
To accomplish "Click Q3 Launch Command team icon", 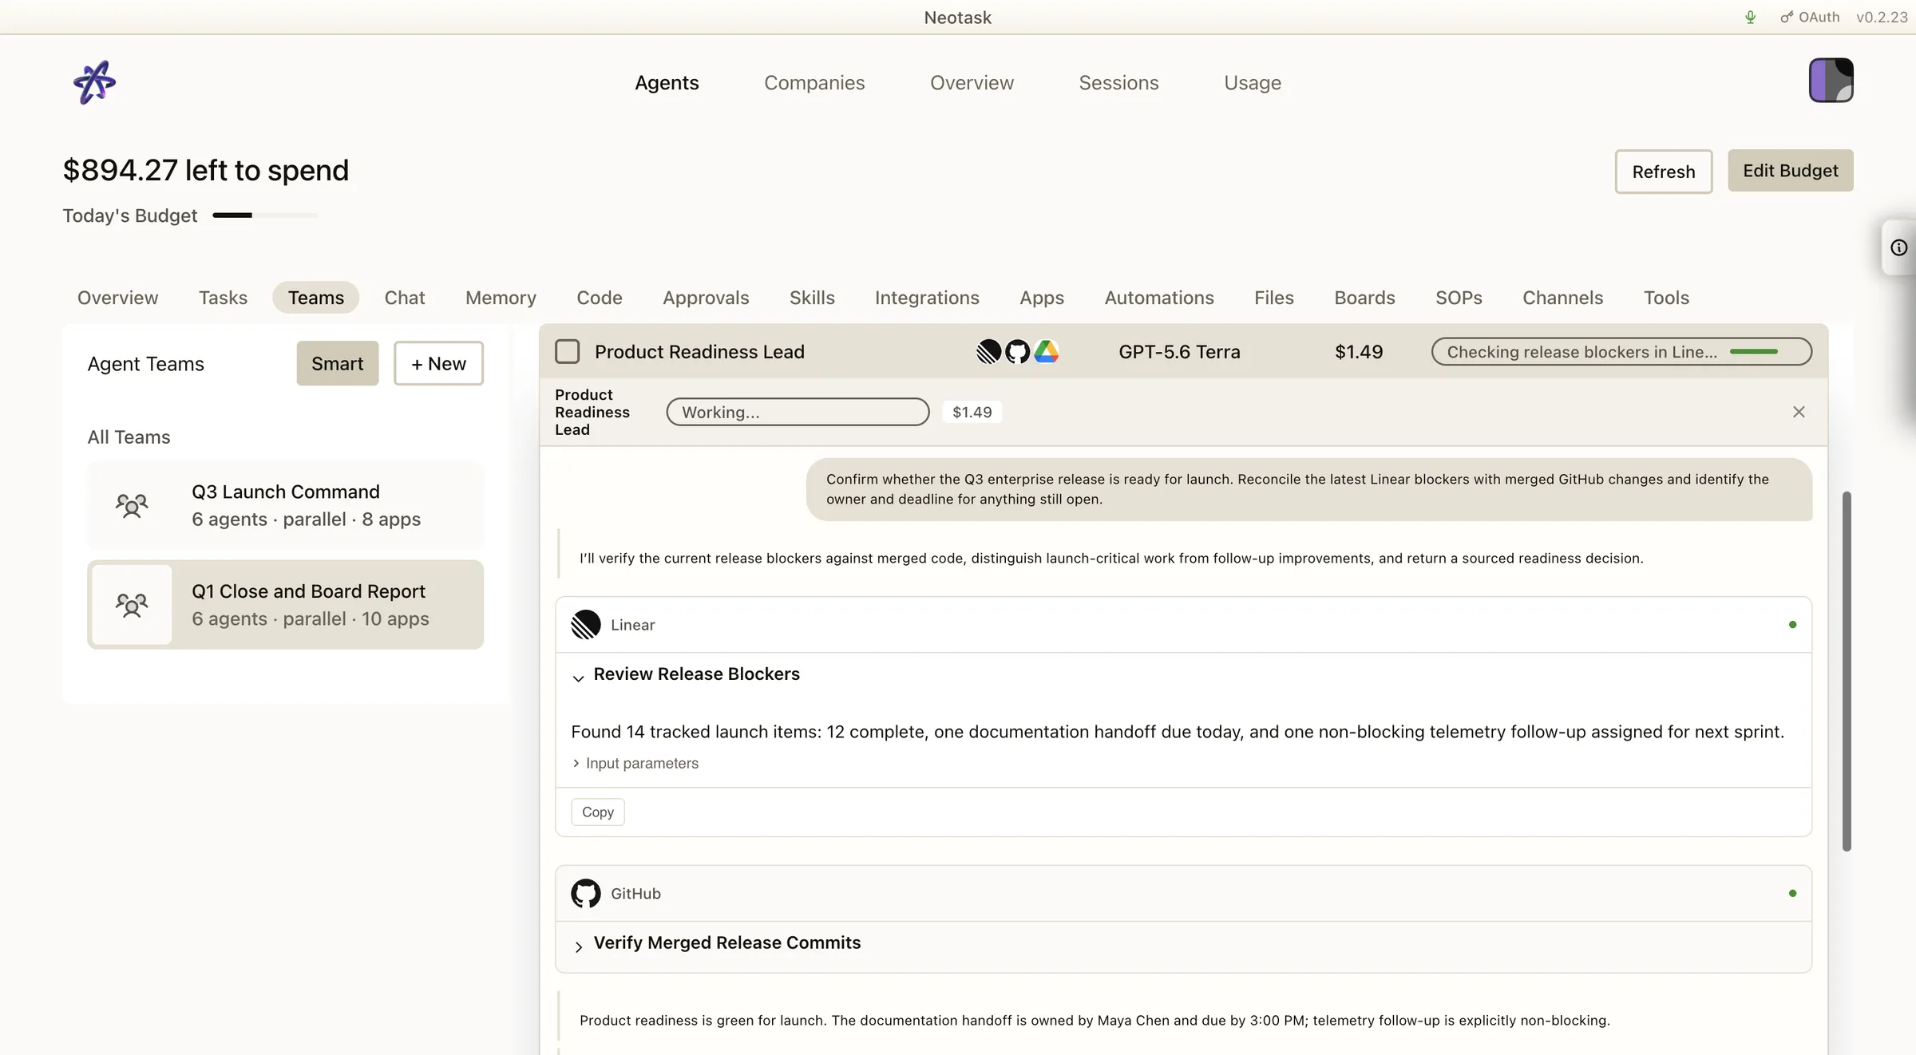I will (132, 505).
